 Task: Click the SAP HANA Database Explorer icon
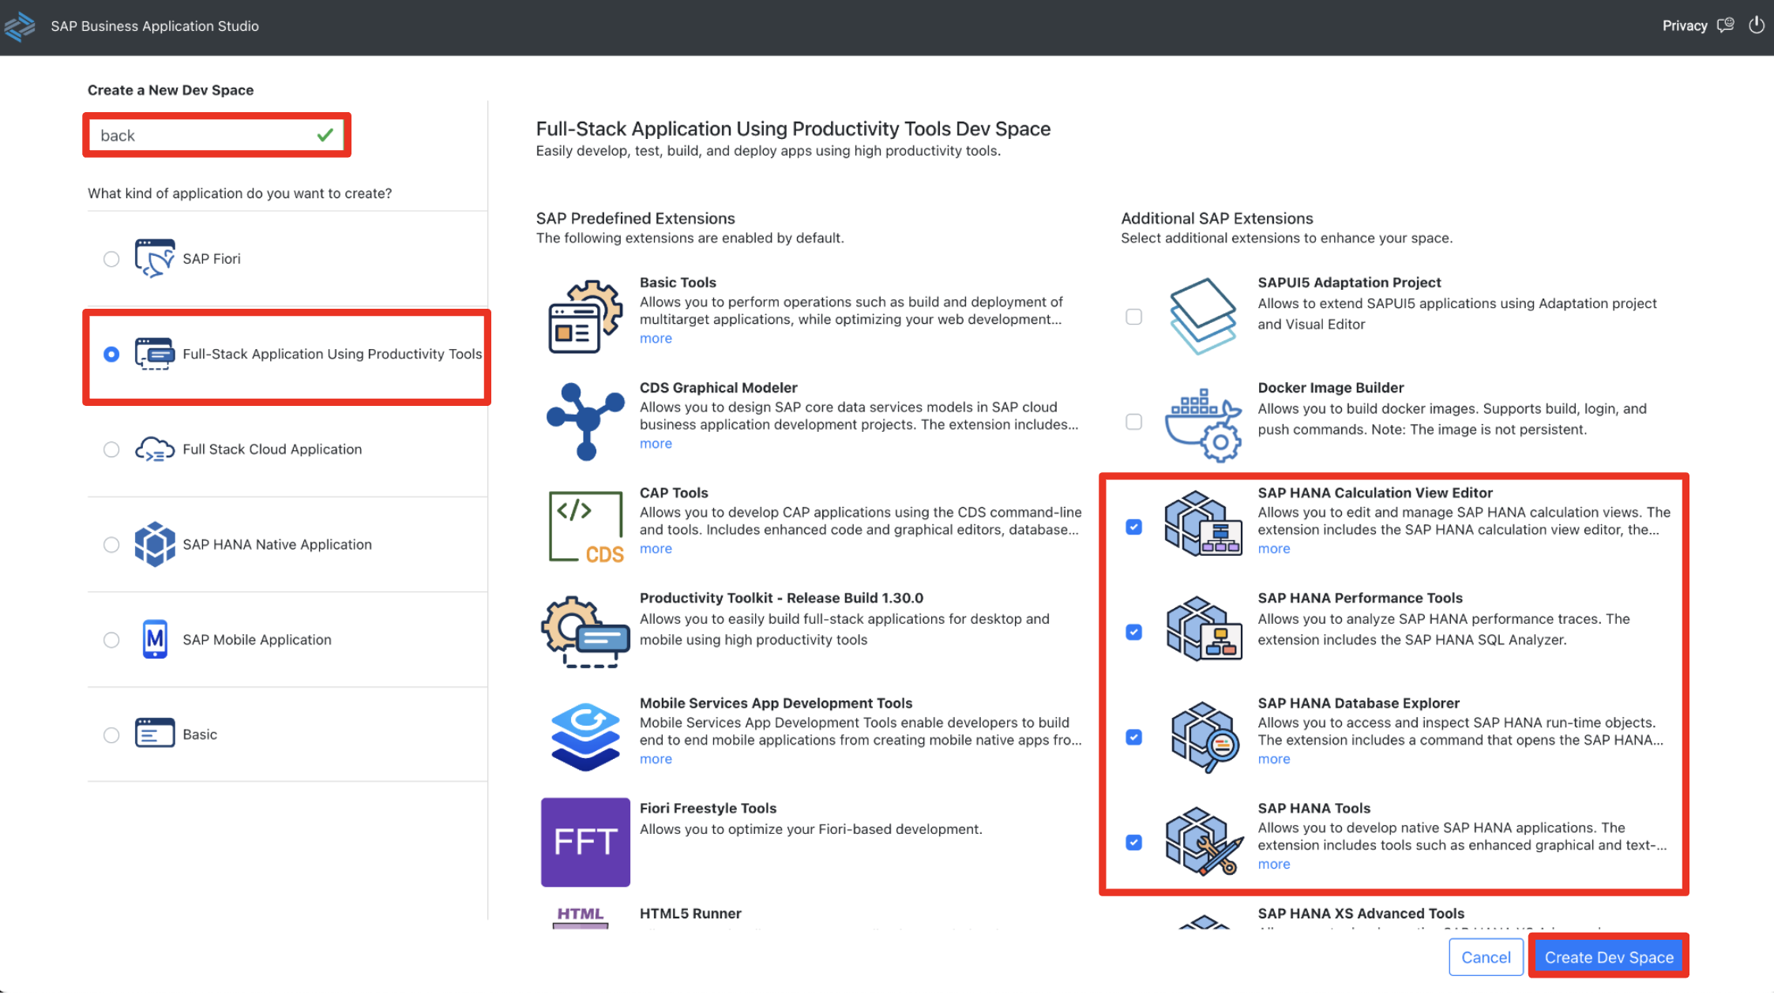1202,737
